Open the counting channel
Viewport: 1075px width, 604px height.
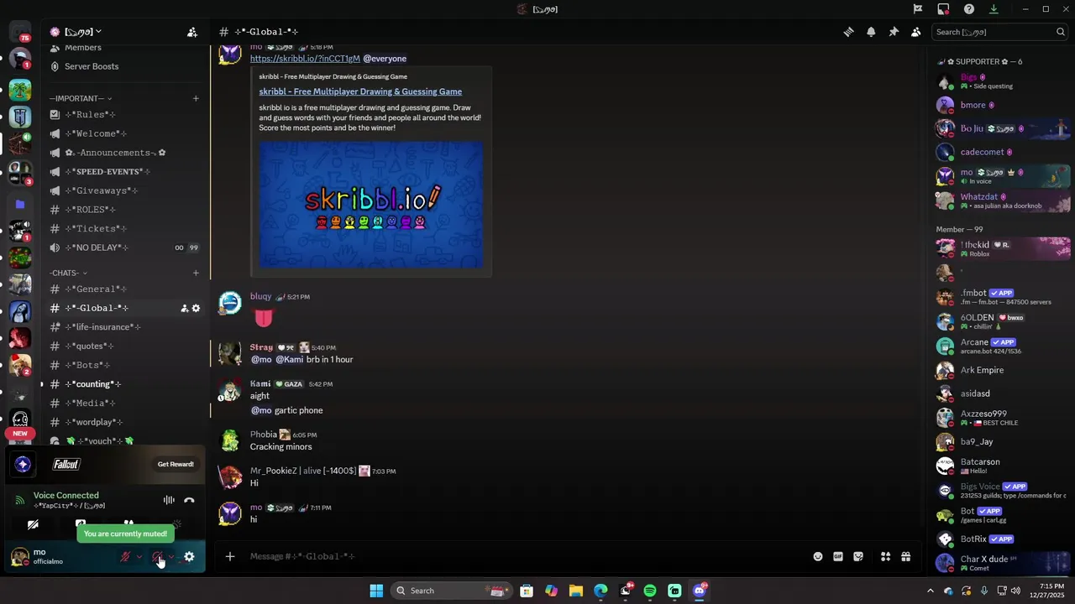(x=124, y=384)
